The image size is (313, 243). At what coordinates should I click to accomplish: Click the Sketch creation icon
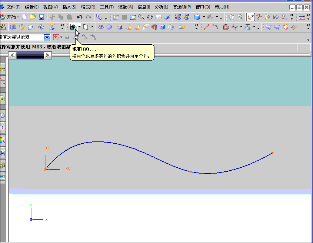click(x=3, y=27)
